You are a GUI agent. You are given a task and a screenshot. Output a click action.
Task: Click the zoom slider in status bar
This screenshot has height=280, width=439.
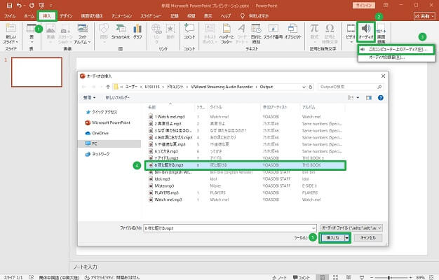389,277
